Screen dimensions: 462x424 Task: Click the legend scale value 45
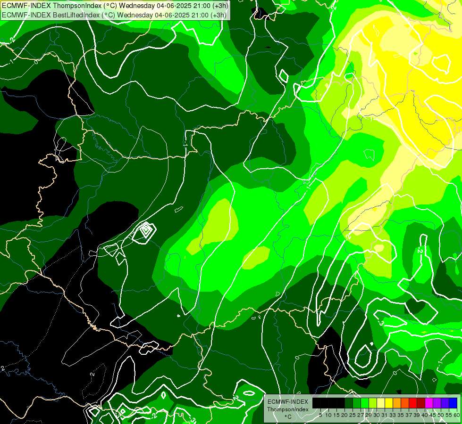tap(433, 415)
